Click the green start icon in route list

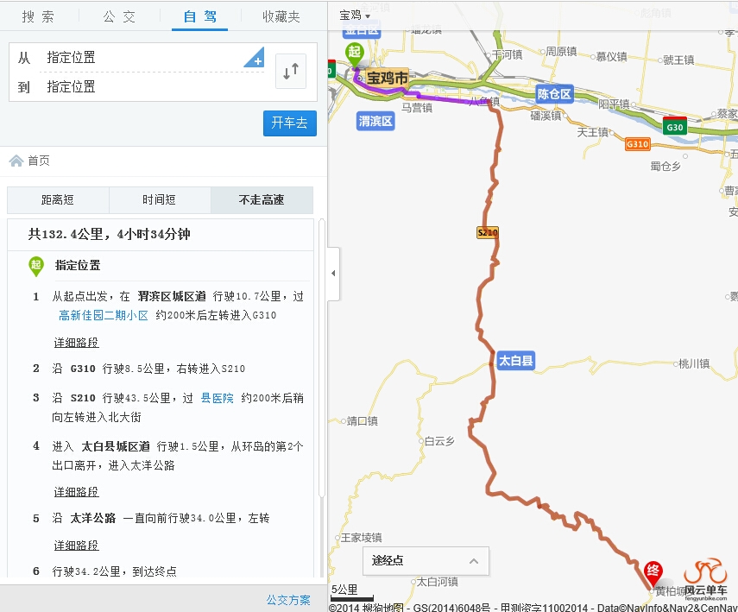click(36, 266)
